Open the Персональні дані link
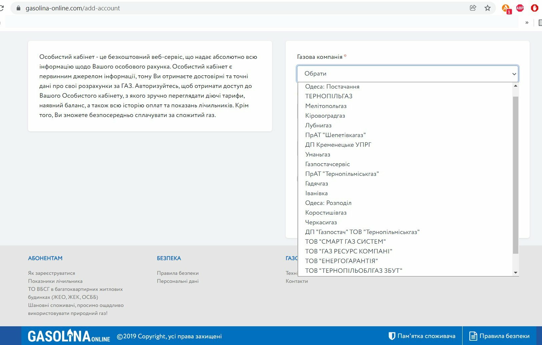Image resolution: width=542 pixels, height=345 pixels. pos(178,281)
